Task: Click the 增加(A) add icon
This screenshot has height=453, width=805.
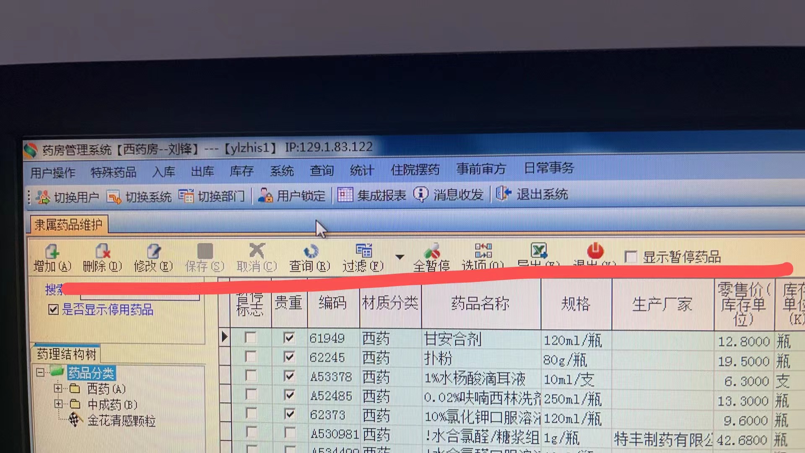Action: pyautogui.click(x=52, y=252)
